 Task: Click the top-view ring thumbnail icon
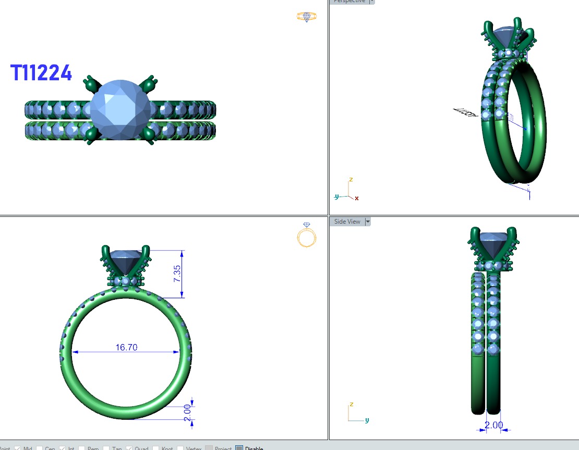click(306, 17)
